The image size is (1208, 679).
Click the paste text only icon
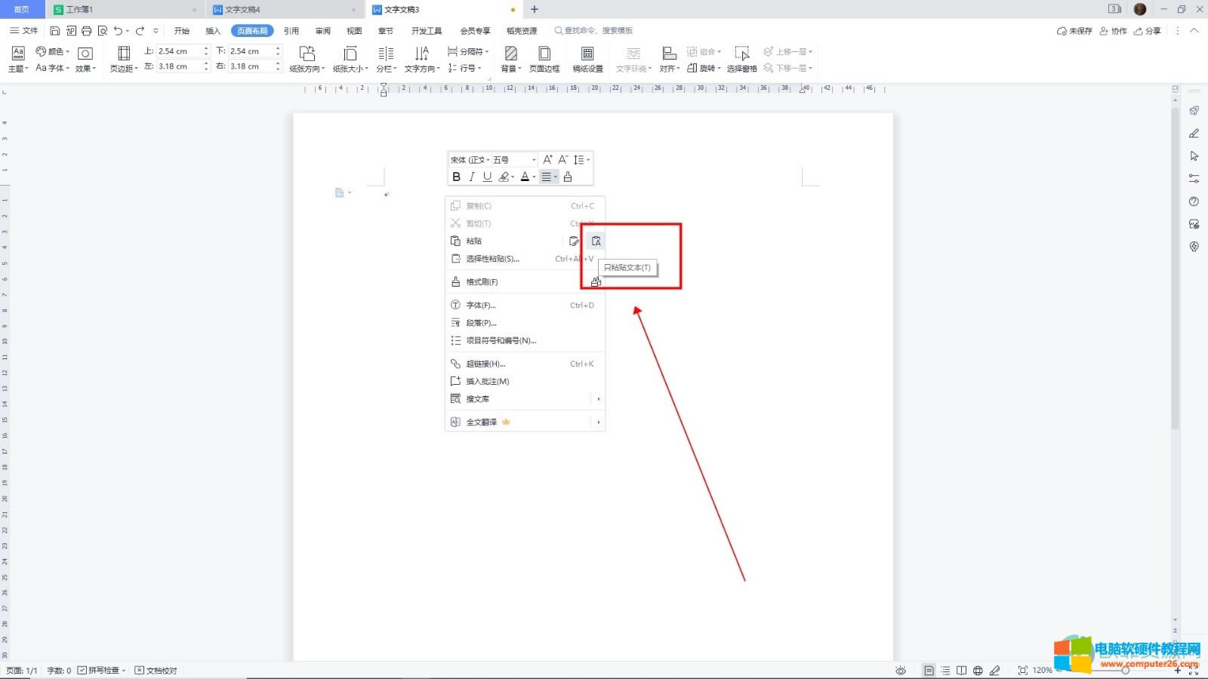[x=596, y=241]
